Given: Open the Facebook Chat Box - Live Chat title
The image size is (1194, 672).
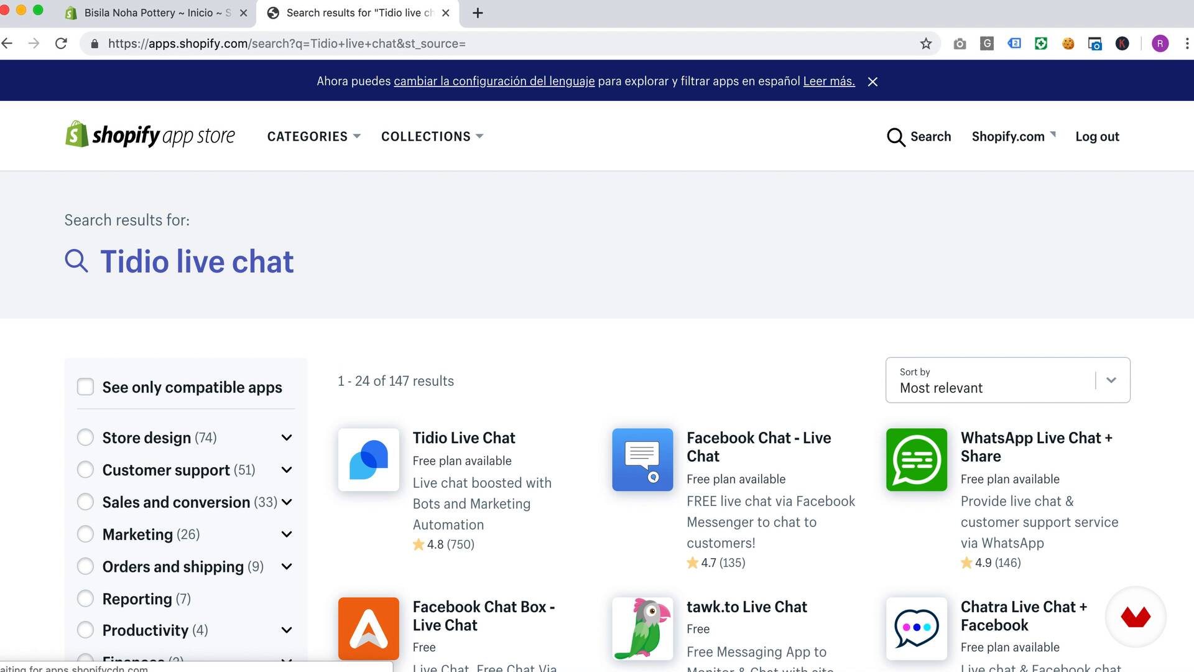Looking at the screenshot, I should [x=484, y=616].
